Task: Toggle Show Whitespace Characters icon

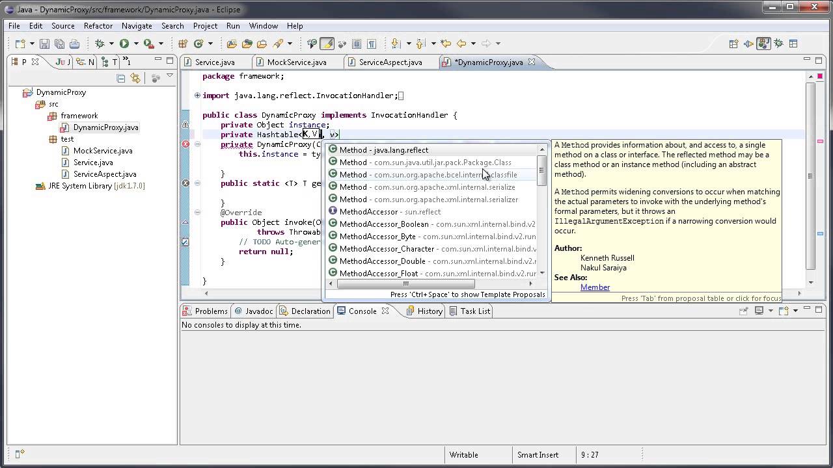Action: click(372, 44)
